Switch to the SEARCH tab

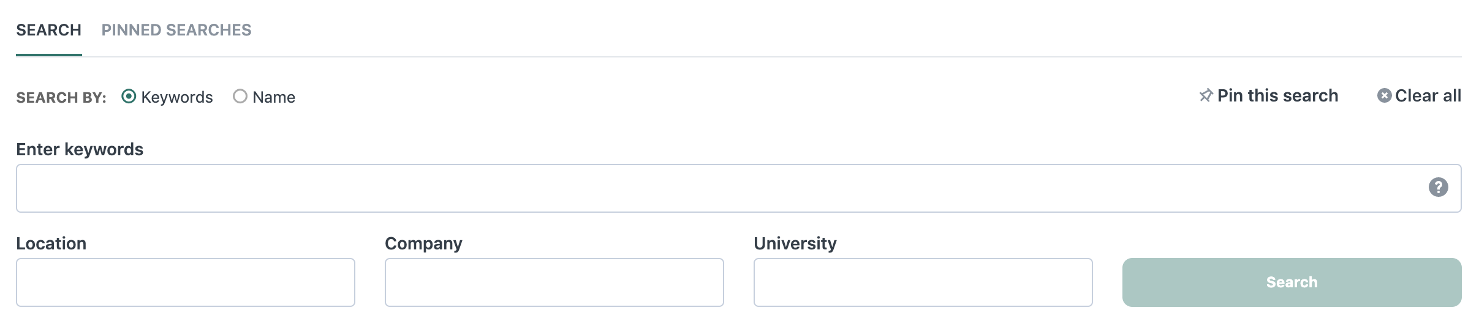pos(49,30)
